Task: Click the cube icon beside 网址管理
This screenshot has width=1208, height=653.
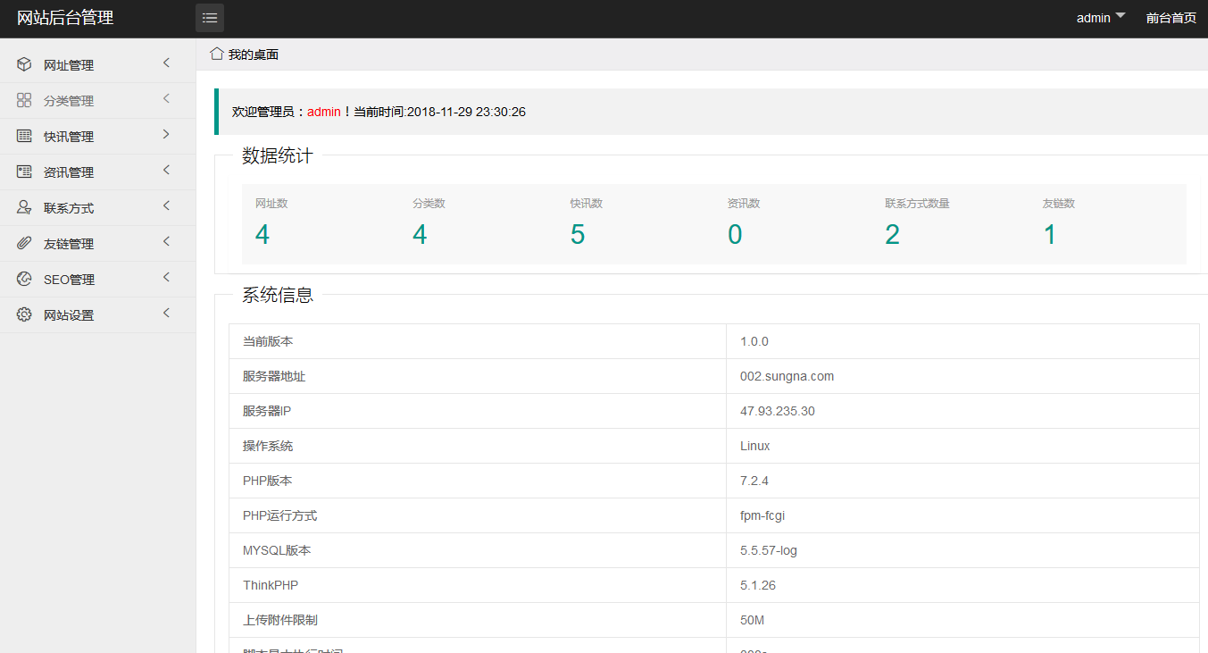Action: (x=24, y=64)
